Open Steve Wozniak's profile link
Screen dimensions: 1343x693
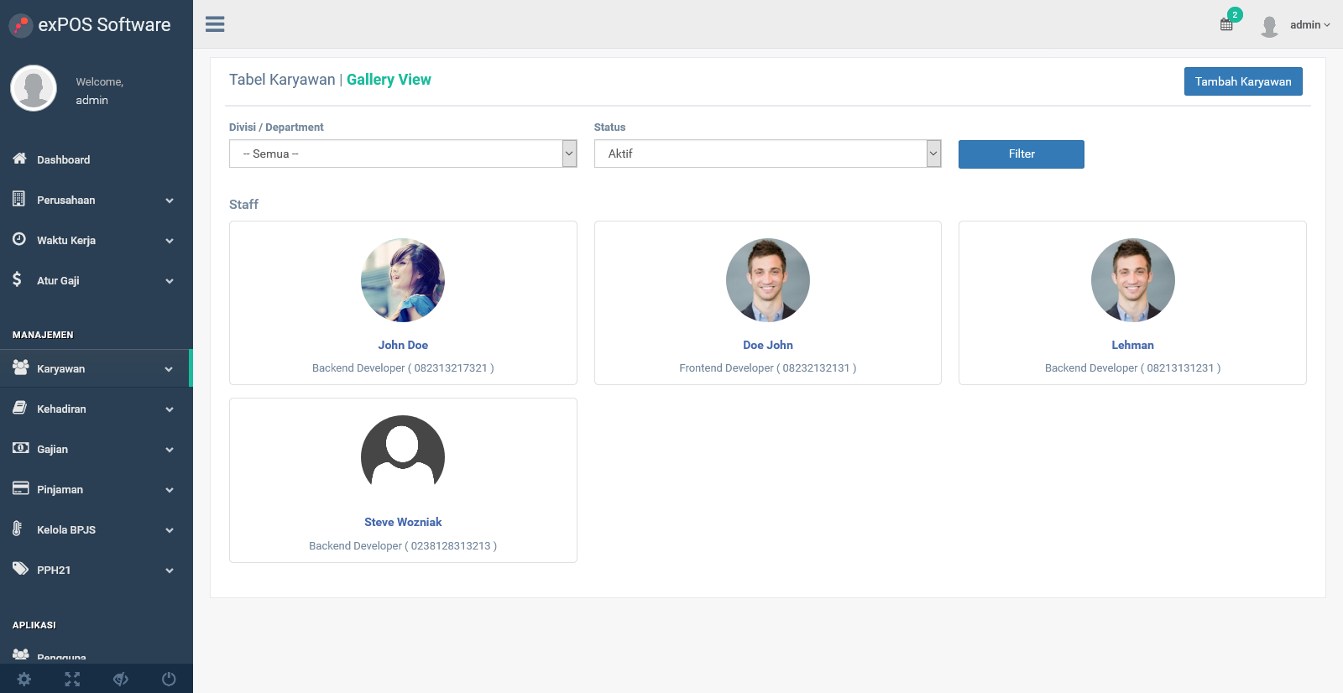[x=403, y=522]
